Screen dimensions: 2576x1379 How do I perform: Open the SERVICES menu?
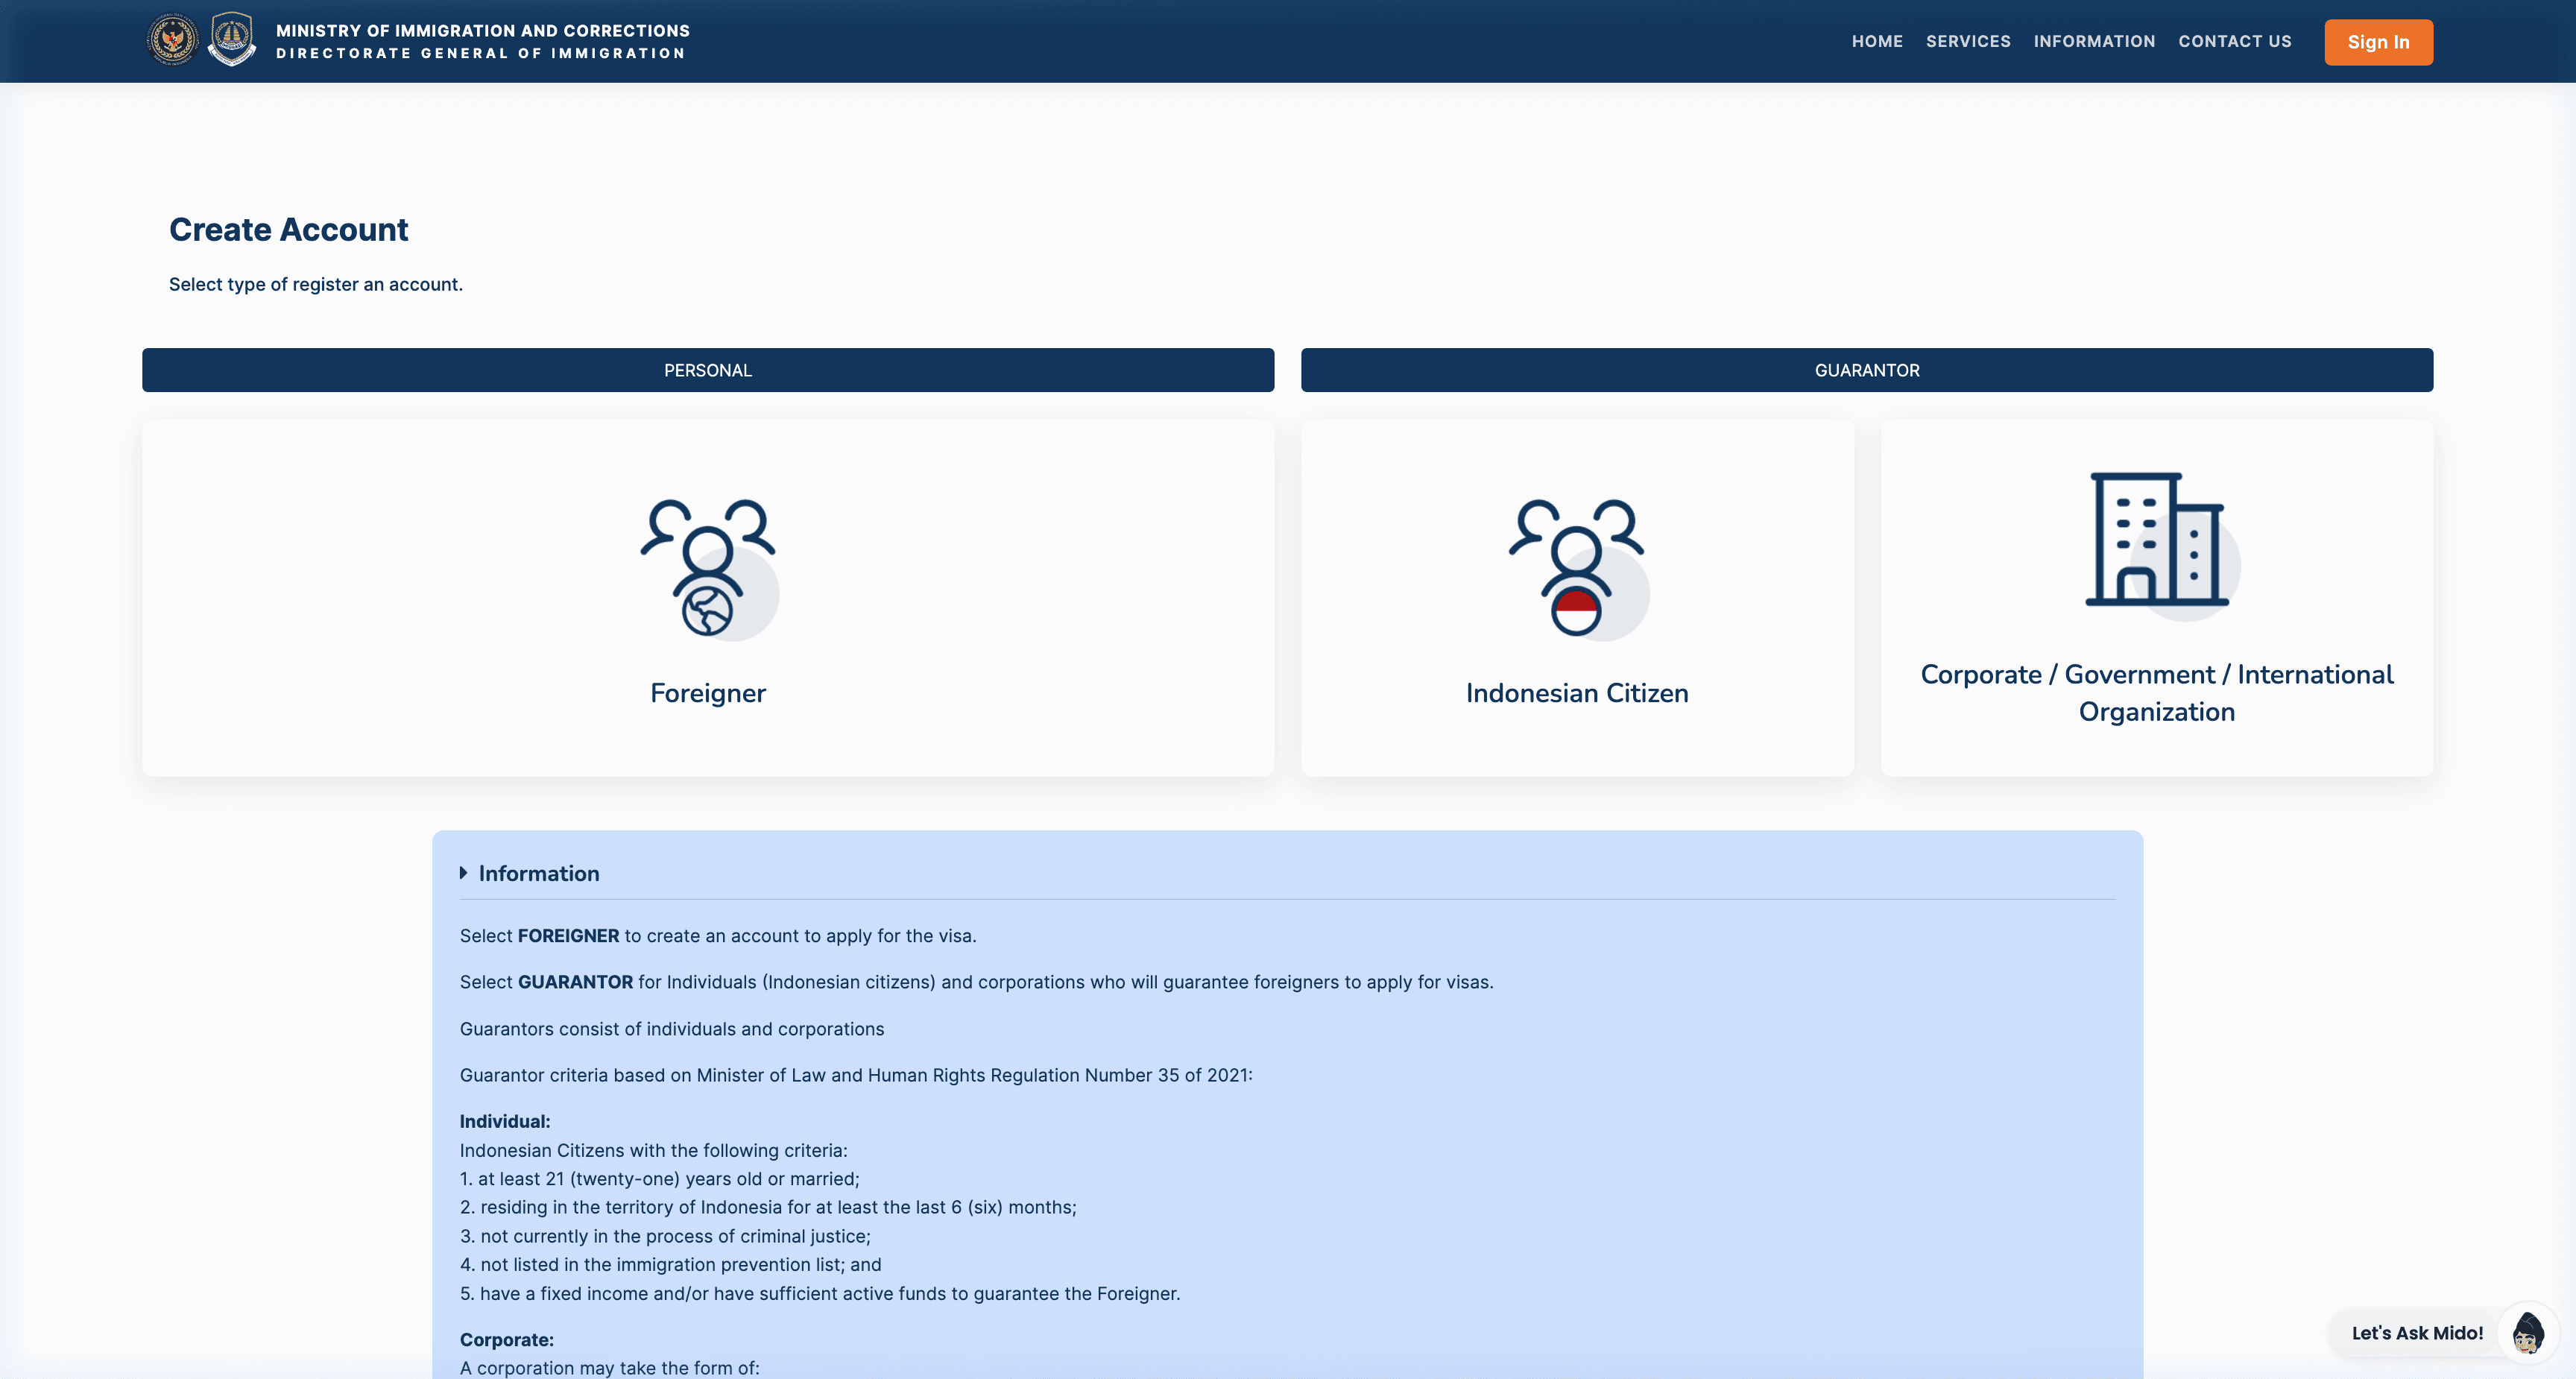pos(1967,41)
